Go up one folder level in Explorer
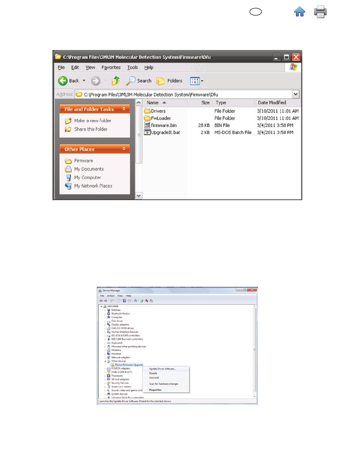 click(x=116, y=81)
